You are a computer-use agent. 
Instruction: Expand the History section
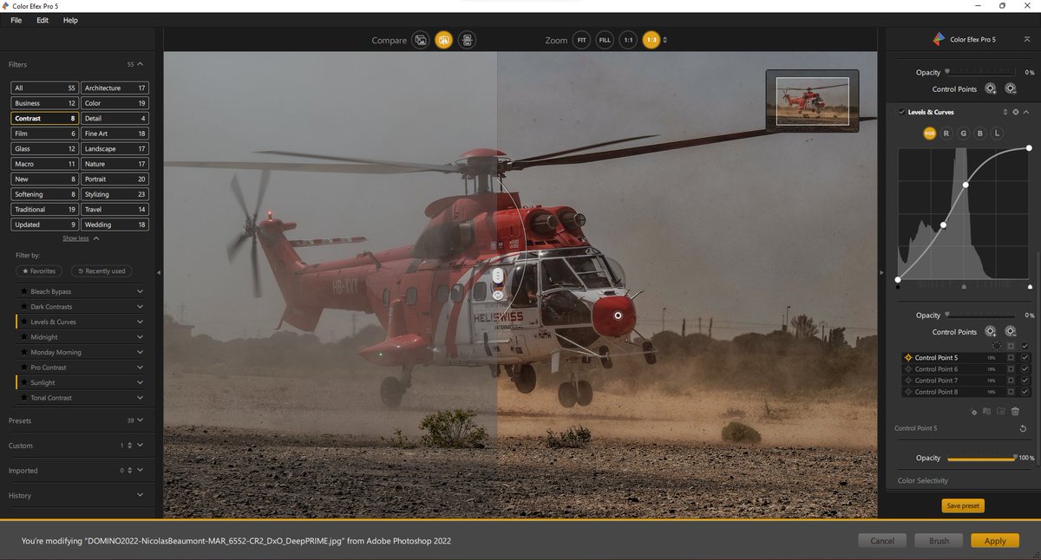(x=141, y=496)
